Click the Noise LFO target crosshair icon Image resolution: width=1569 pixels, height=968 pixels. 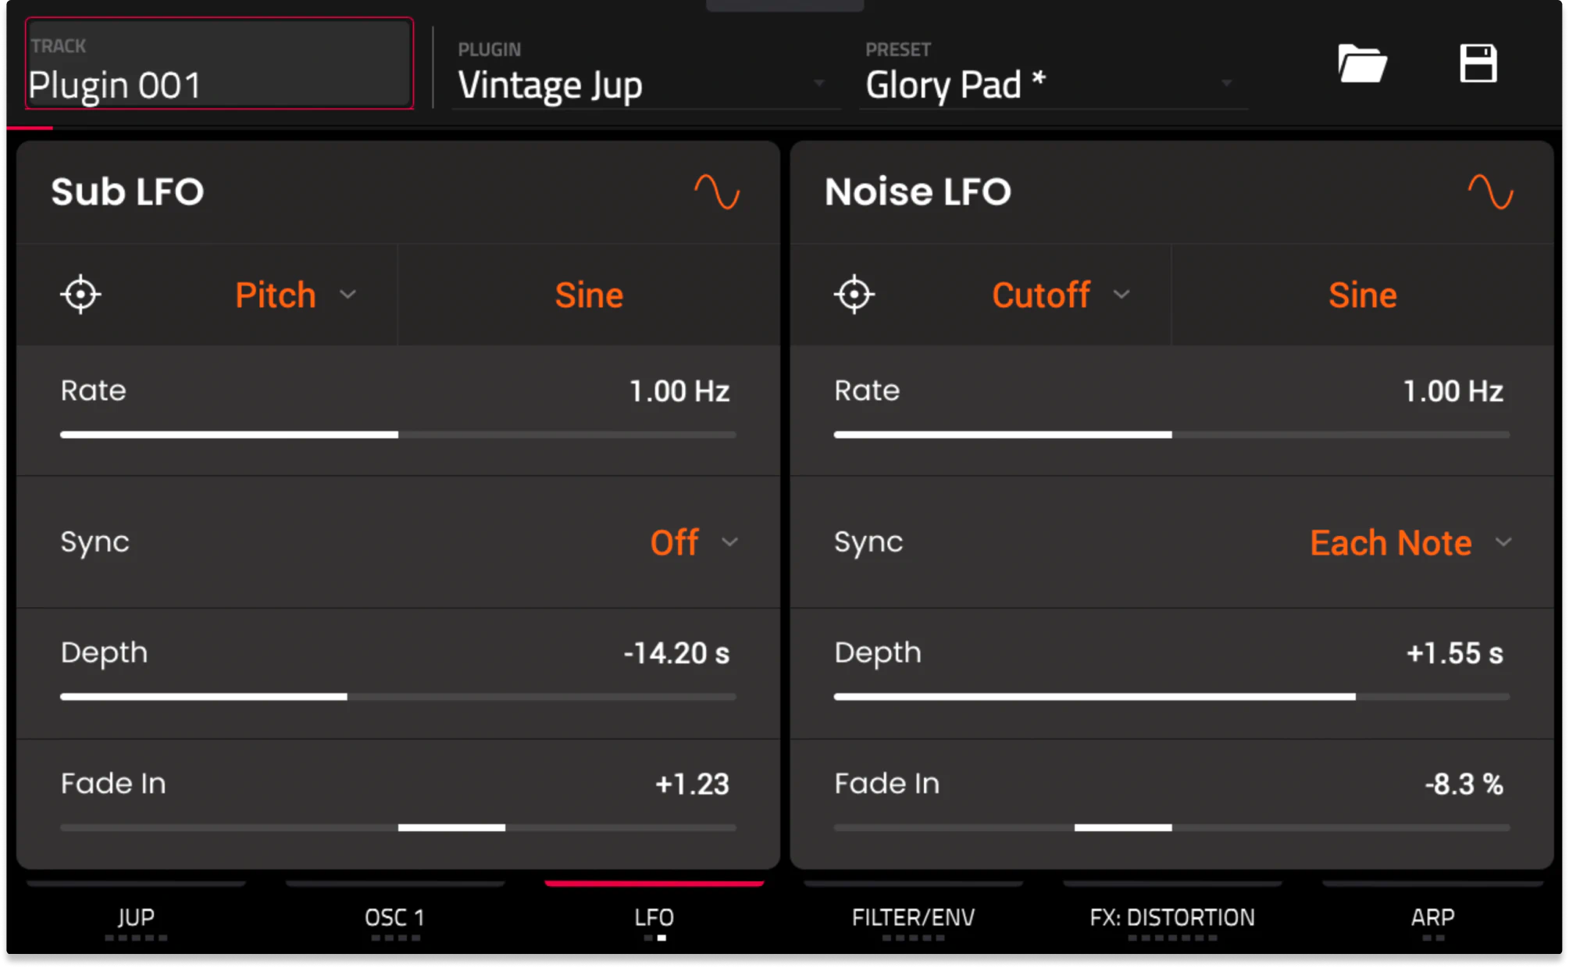click(x=854, y=295)
